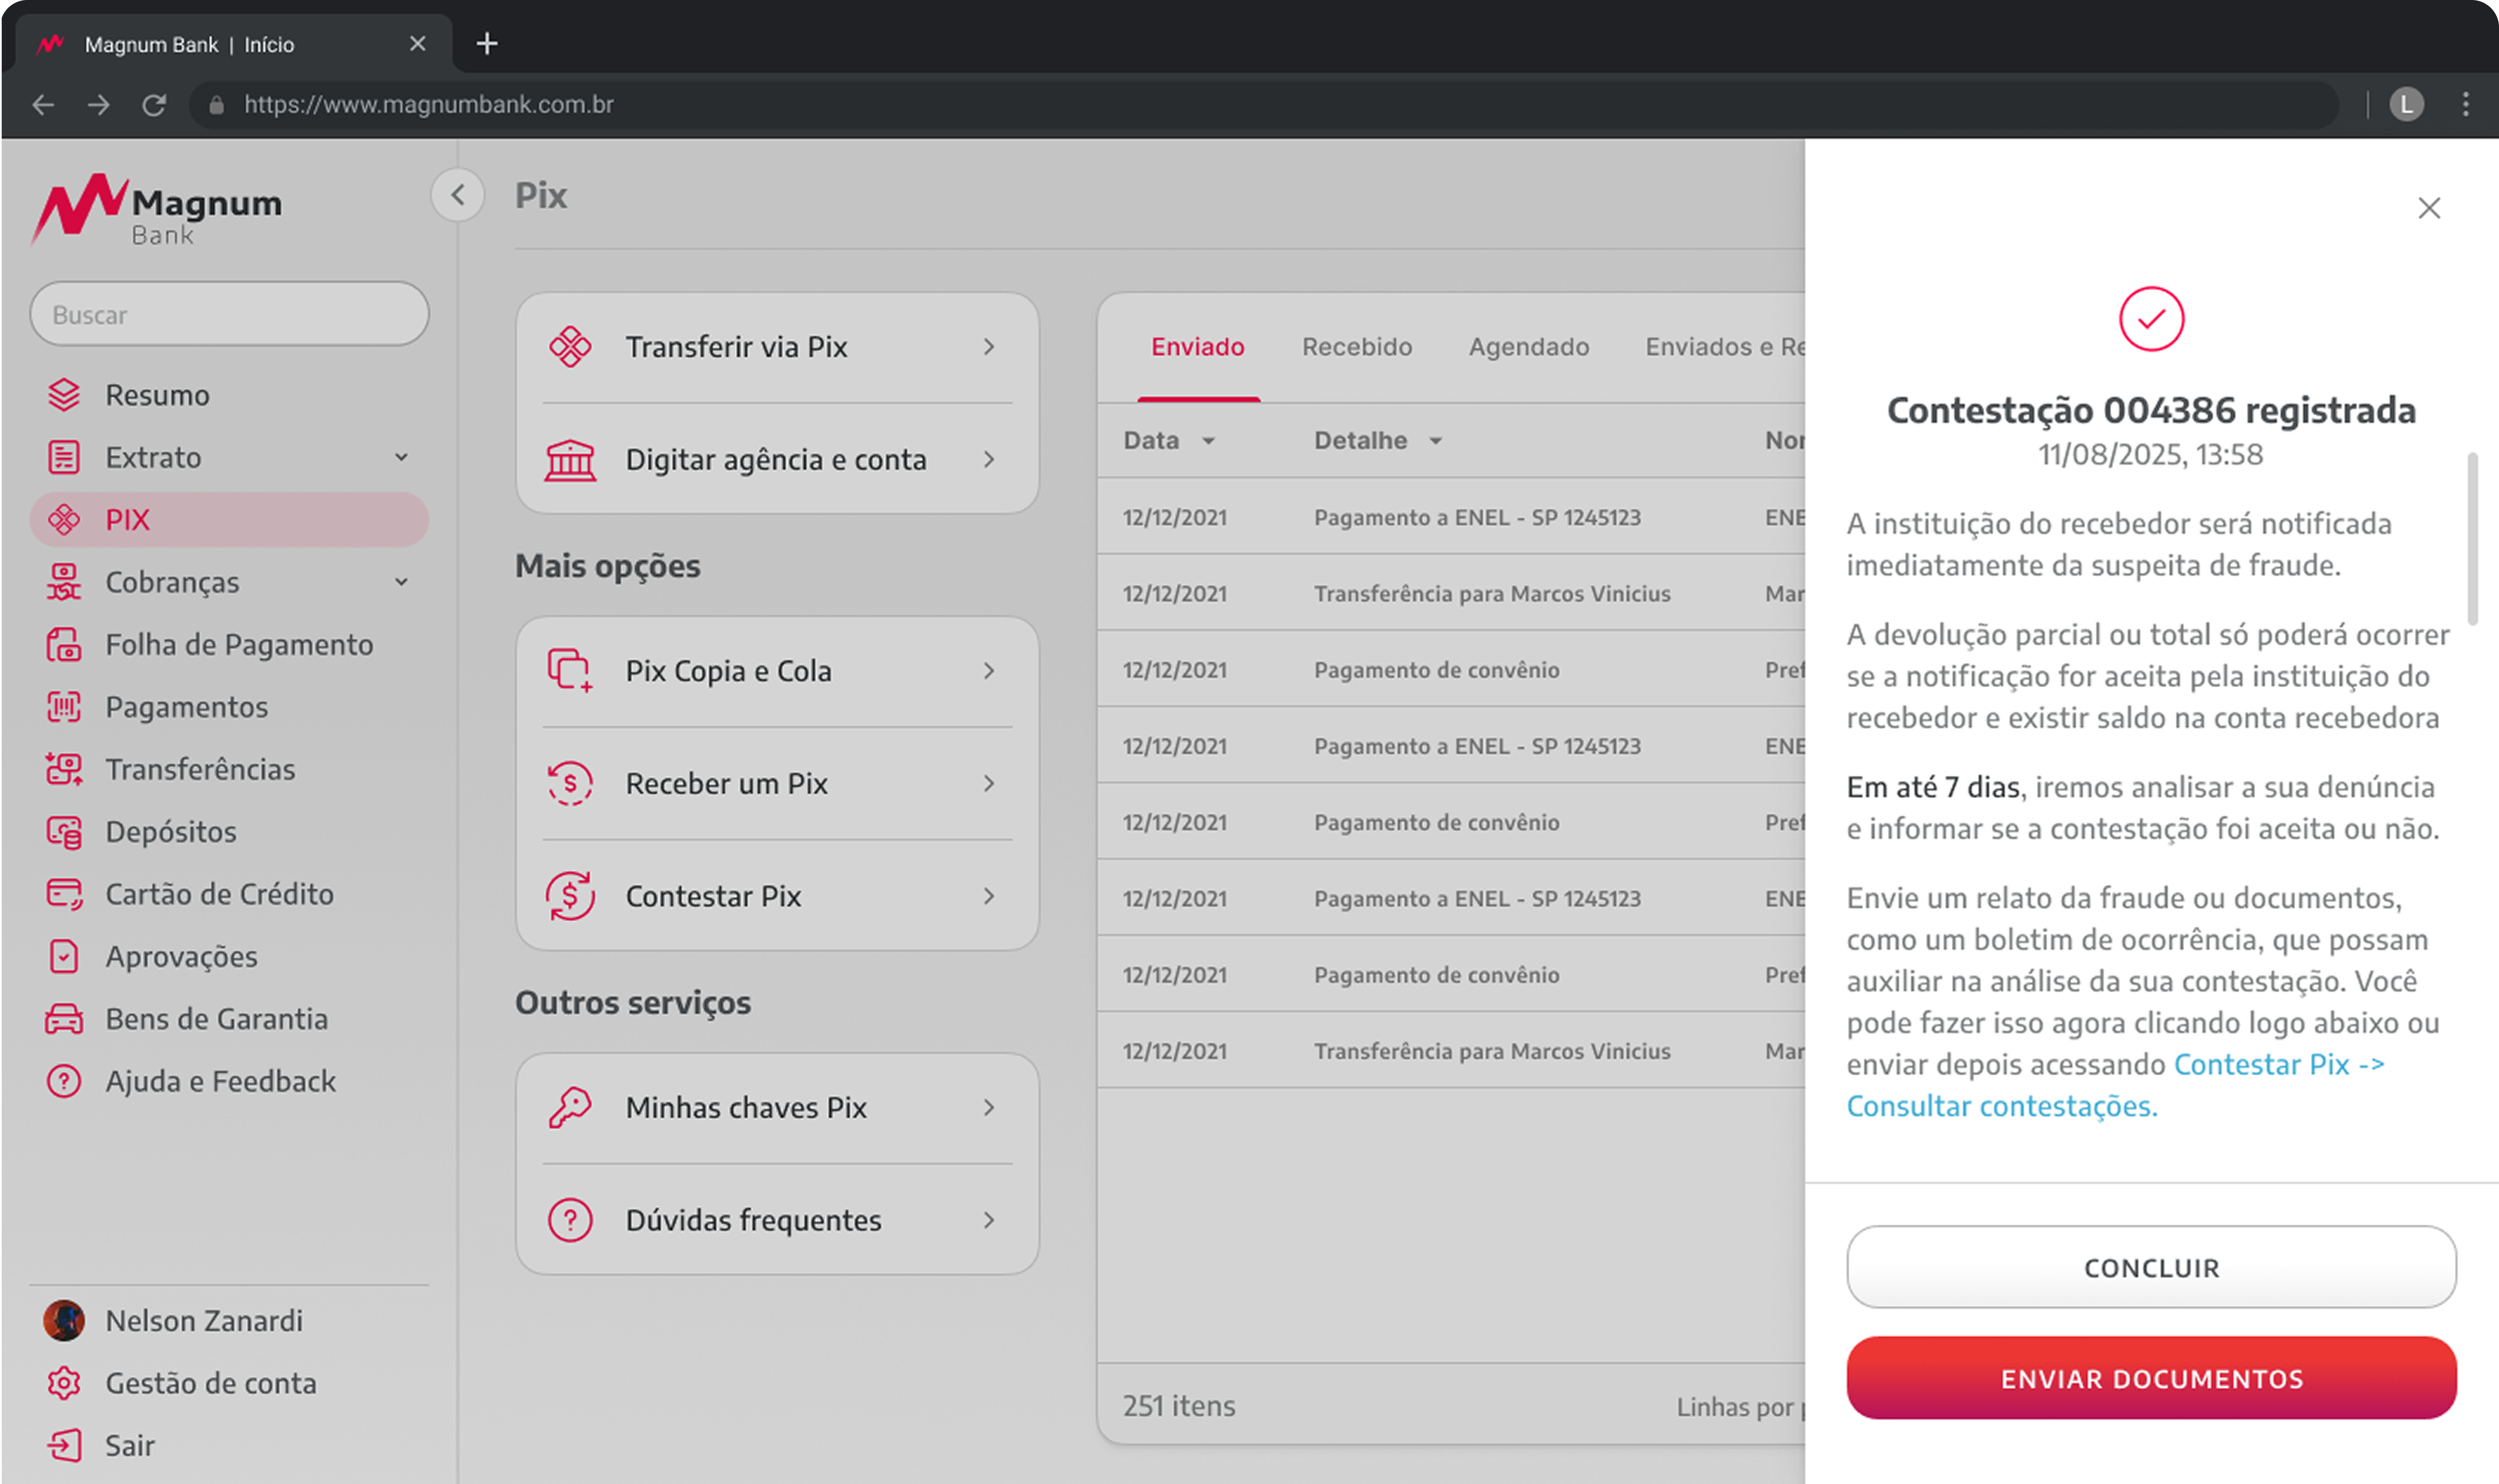Screen dimensions: 2499x1484
Task: Select the Bens de Garantia car icon
Action: point(64,1019)
